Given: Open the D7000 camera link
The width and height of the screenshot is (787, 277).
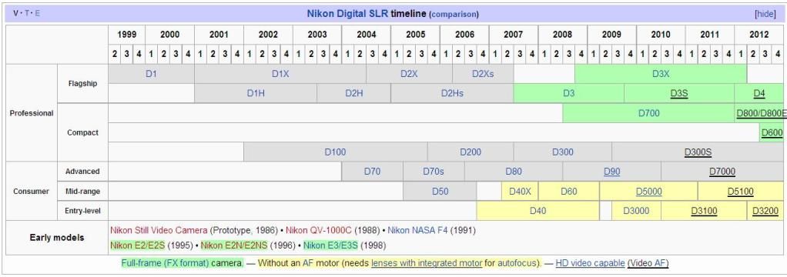Looking at the screenshot, I should click(x=722, y=172).
